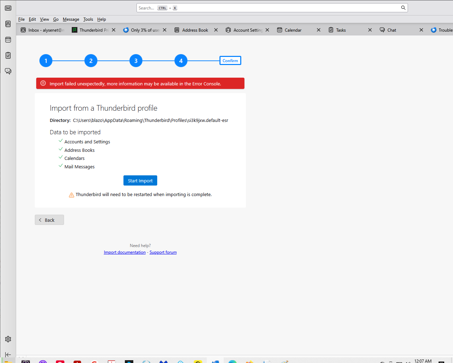This screenshot has width=453, height=363.
Task: Close the 'Only 3% of users' tab
Action: (165, 30)
